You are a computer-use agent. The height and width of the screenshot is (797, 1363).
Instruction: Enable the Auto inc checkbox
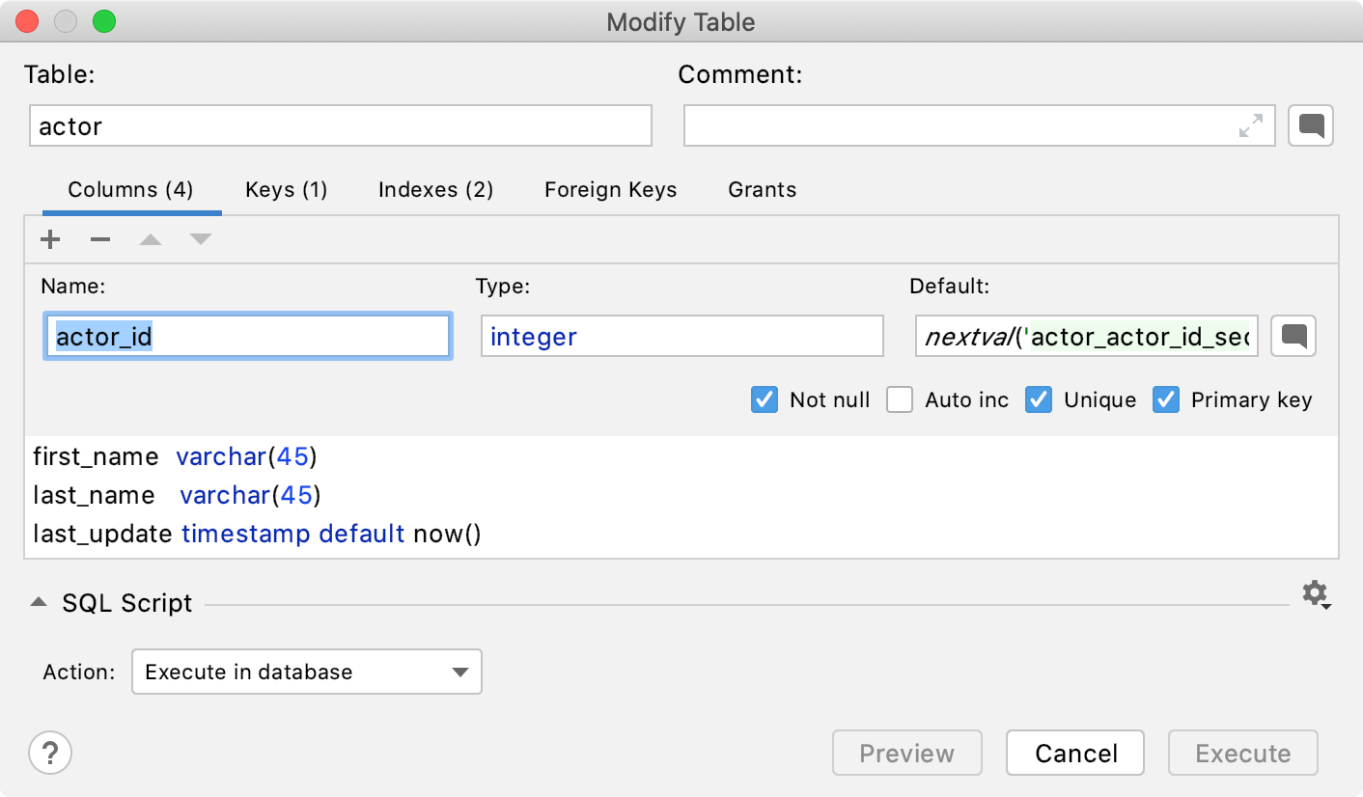pos(899,399)
